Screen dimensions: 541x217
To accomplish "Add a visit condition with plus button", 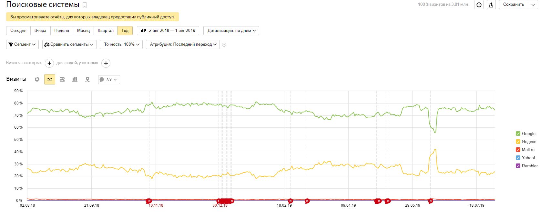I will (x=49, y=63).
